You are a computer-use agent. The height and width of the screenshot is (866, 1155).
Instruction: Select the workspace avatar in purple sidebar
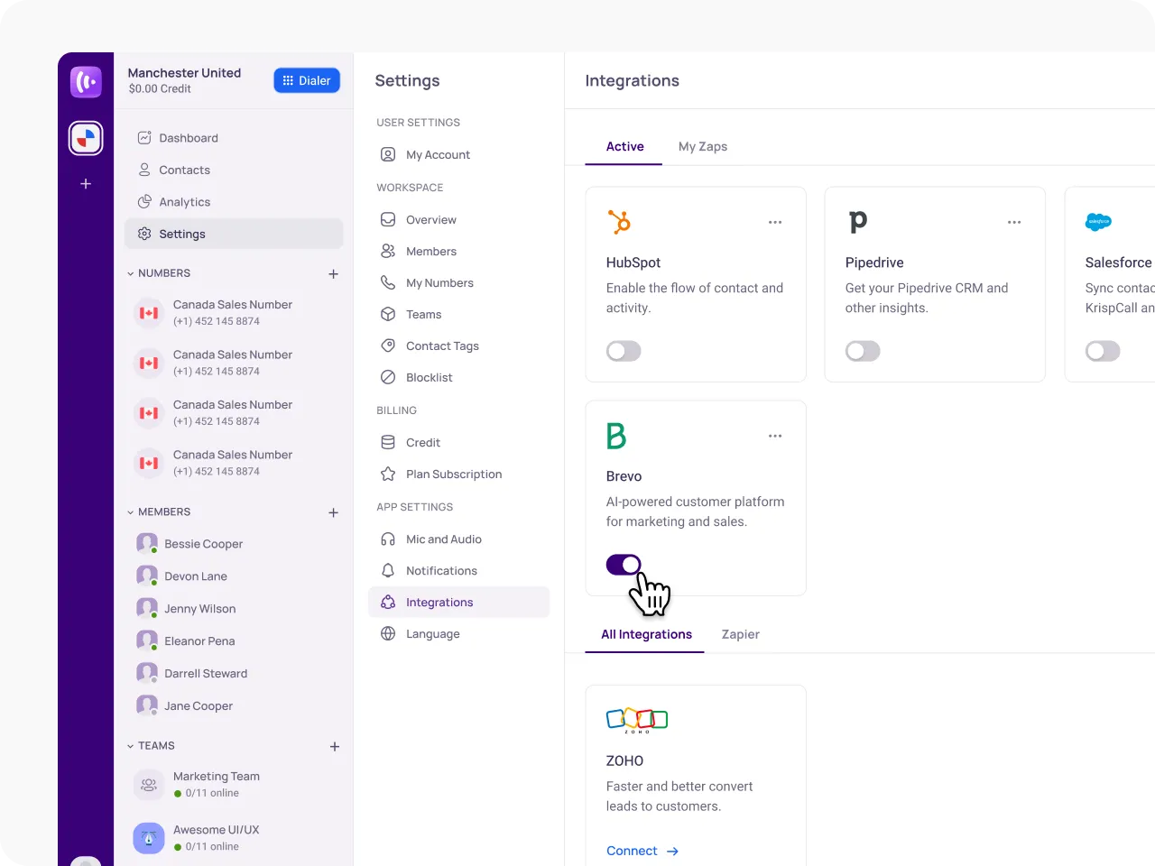coord(86,138)
